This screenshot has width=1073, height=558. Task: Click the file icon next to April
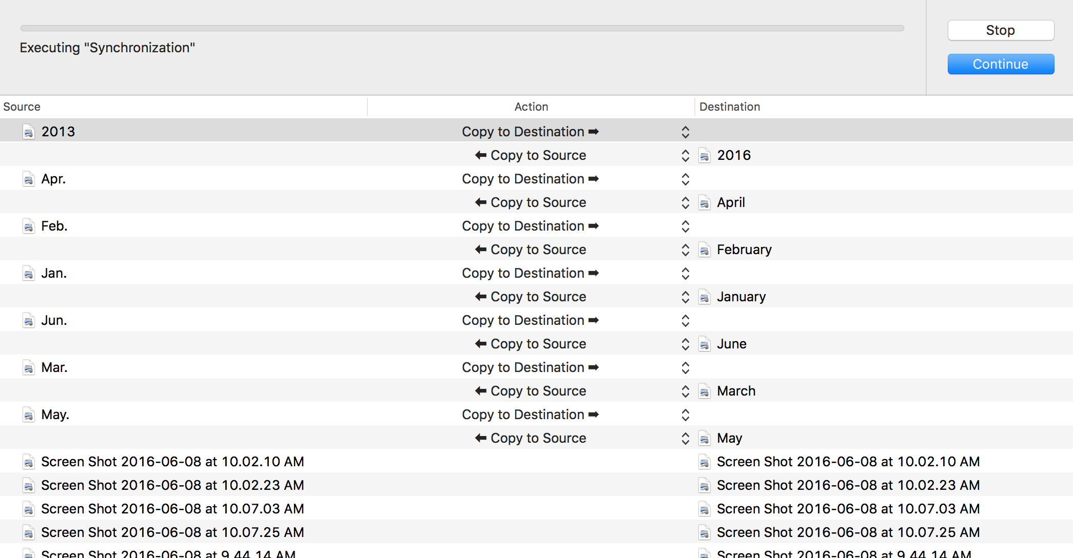[x=705, y=202]
